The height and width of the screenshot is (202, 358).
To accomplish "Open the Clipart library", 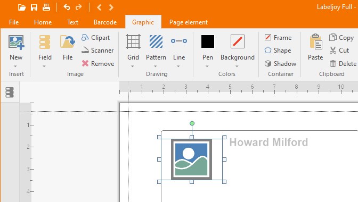I will pos(96,38).
